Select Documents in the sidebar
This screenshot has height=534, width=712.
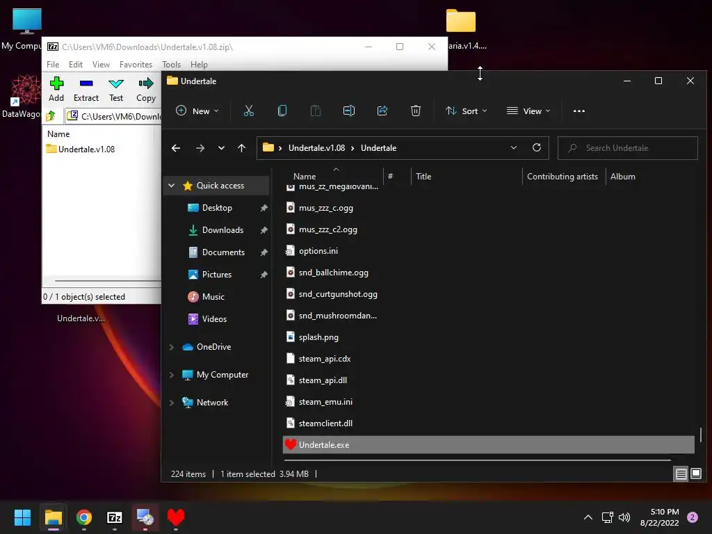[223, 252]
